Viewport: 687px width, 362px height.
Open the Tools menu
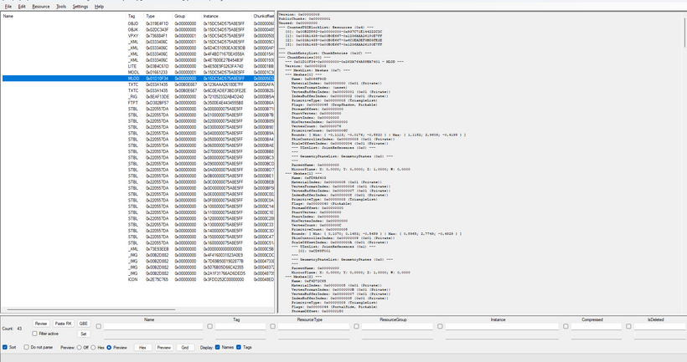click(x=61, y=7)
